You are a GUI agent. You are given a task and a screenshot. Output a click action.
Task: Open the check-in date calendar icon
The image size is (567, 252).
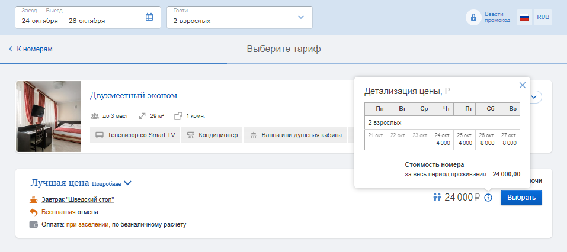[149, 17]
